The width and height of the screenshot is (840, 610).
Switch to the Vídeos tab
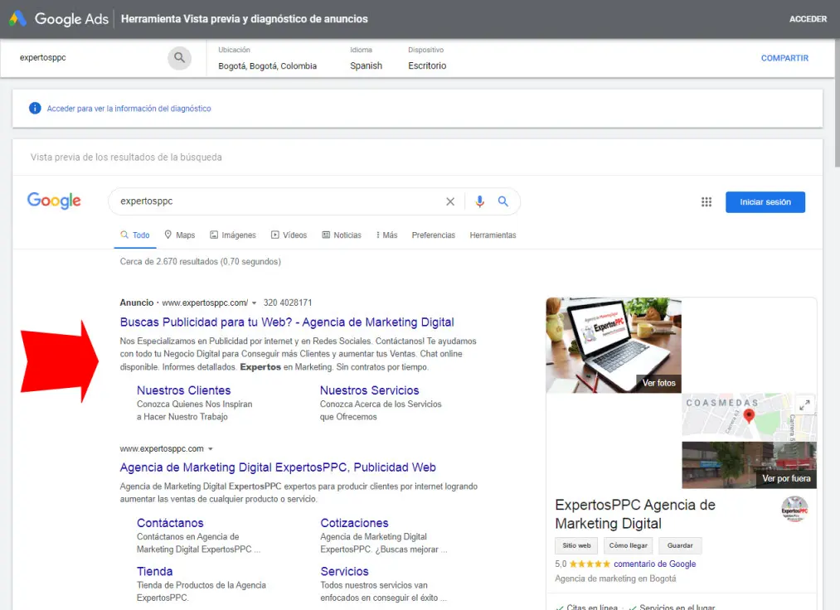(289, 235)
